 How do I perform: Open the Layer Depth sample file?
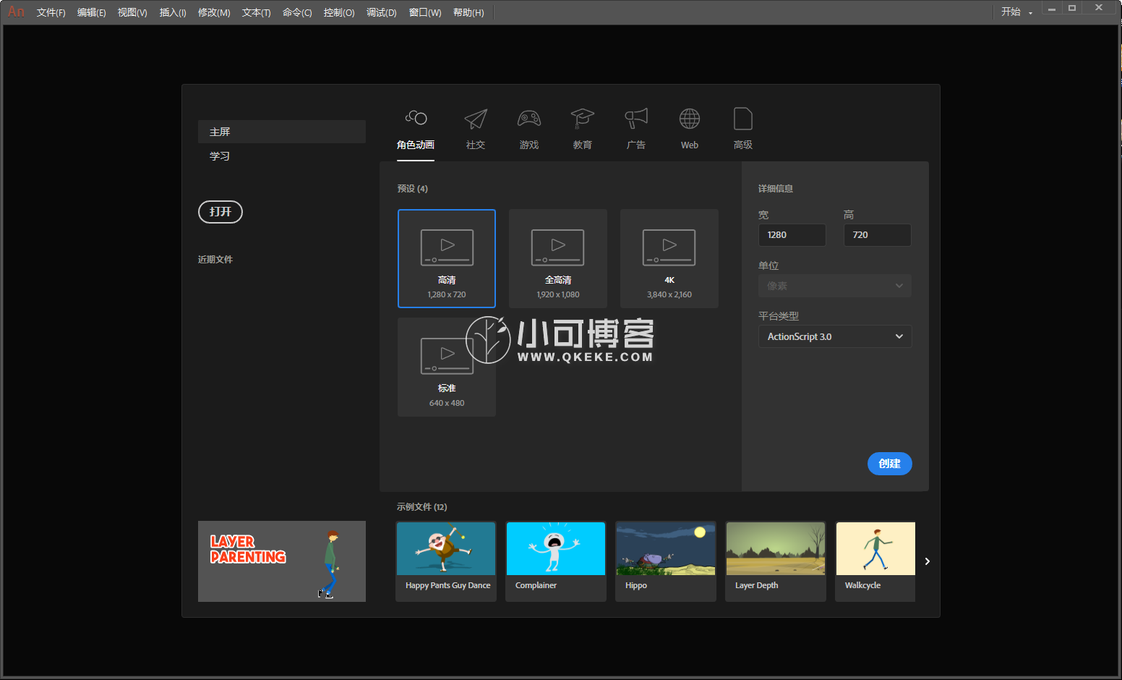tap(776, 561)
